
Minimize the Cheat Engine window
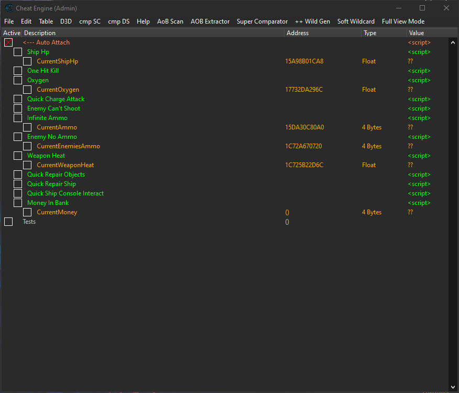pos(398,8)
